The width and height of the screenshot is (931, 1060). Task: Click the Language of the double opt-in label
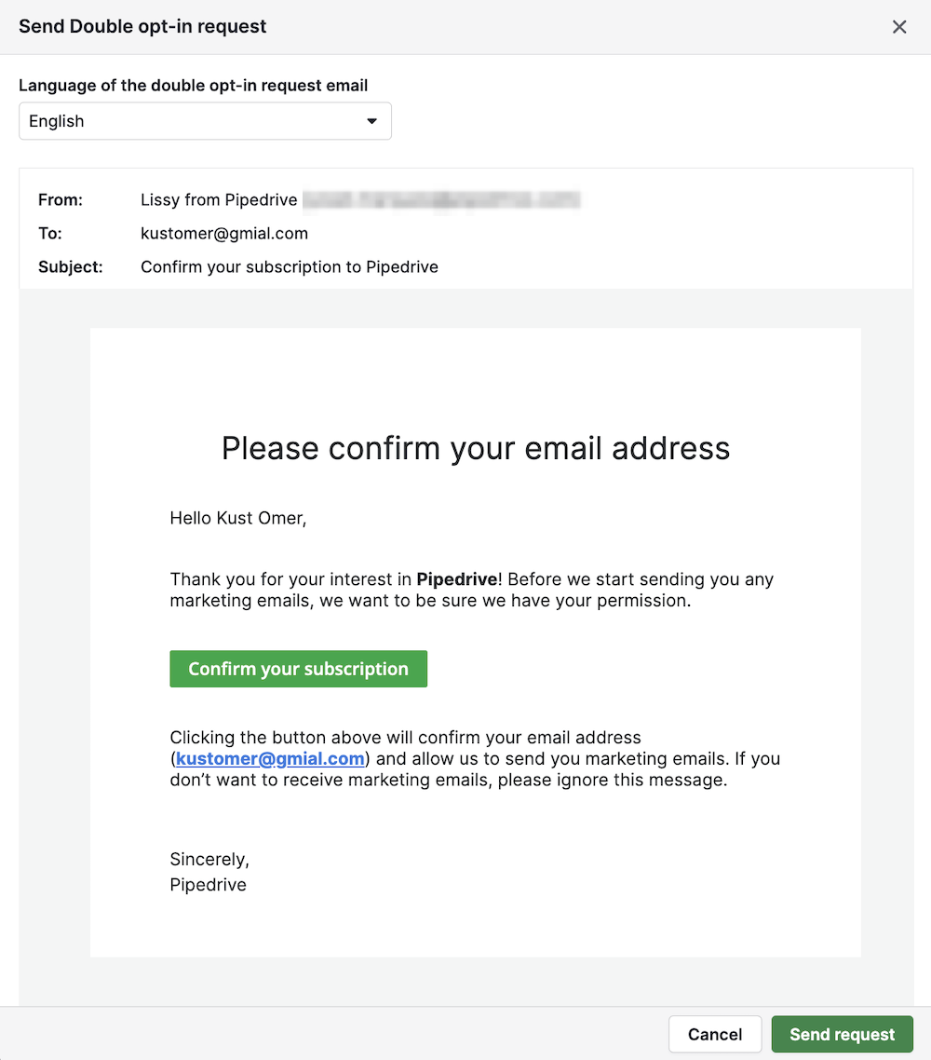tap(194, 86)
